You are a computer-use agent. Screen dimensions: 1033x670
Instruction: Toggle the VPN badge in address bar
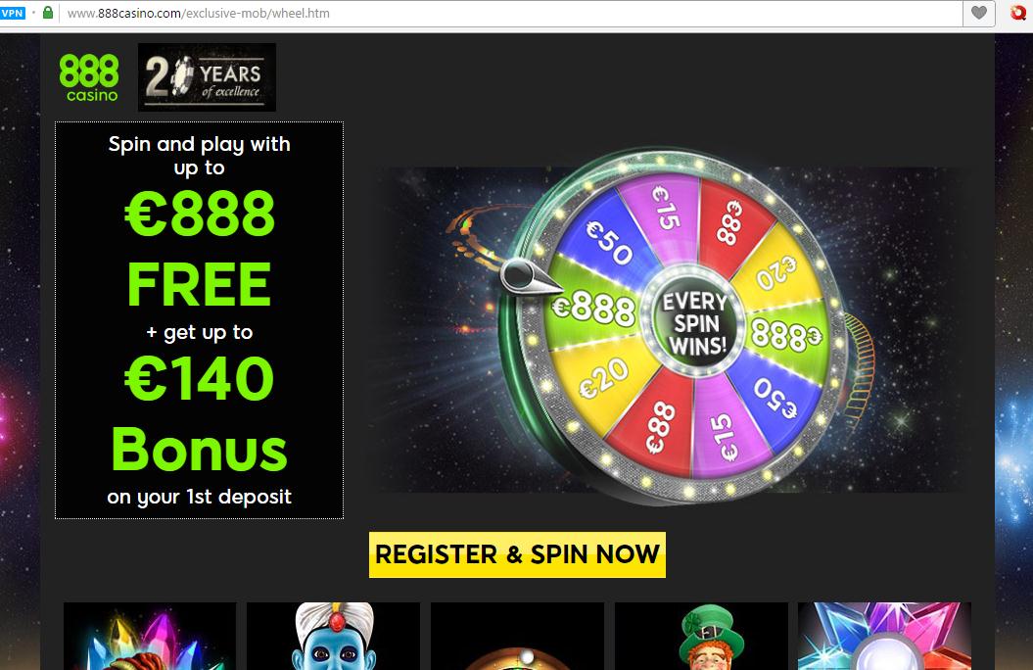[x=13, y=13]
